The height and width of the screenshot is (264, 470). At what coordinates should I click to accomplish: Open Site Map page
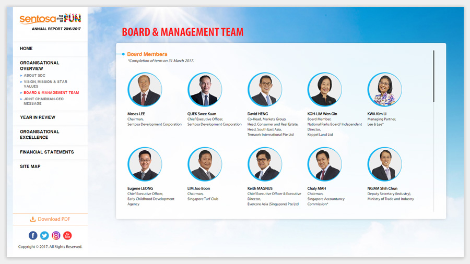[x=30, y=166]
